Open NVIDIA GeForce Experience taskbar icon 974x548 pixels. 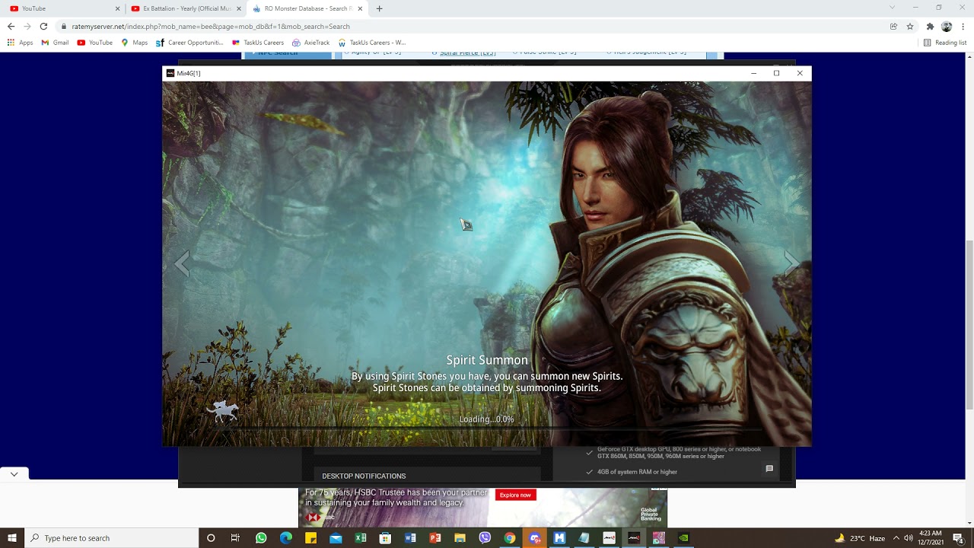click(683, 538)
